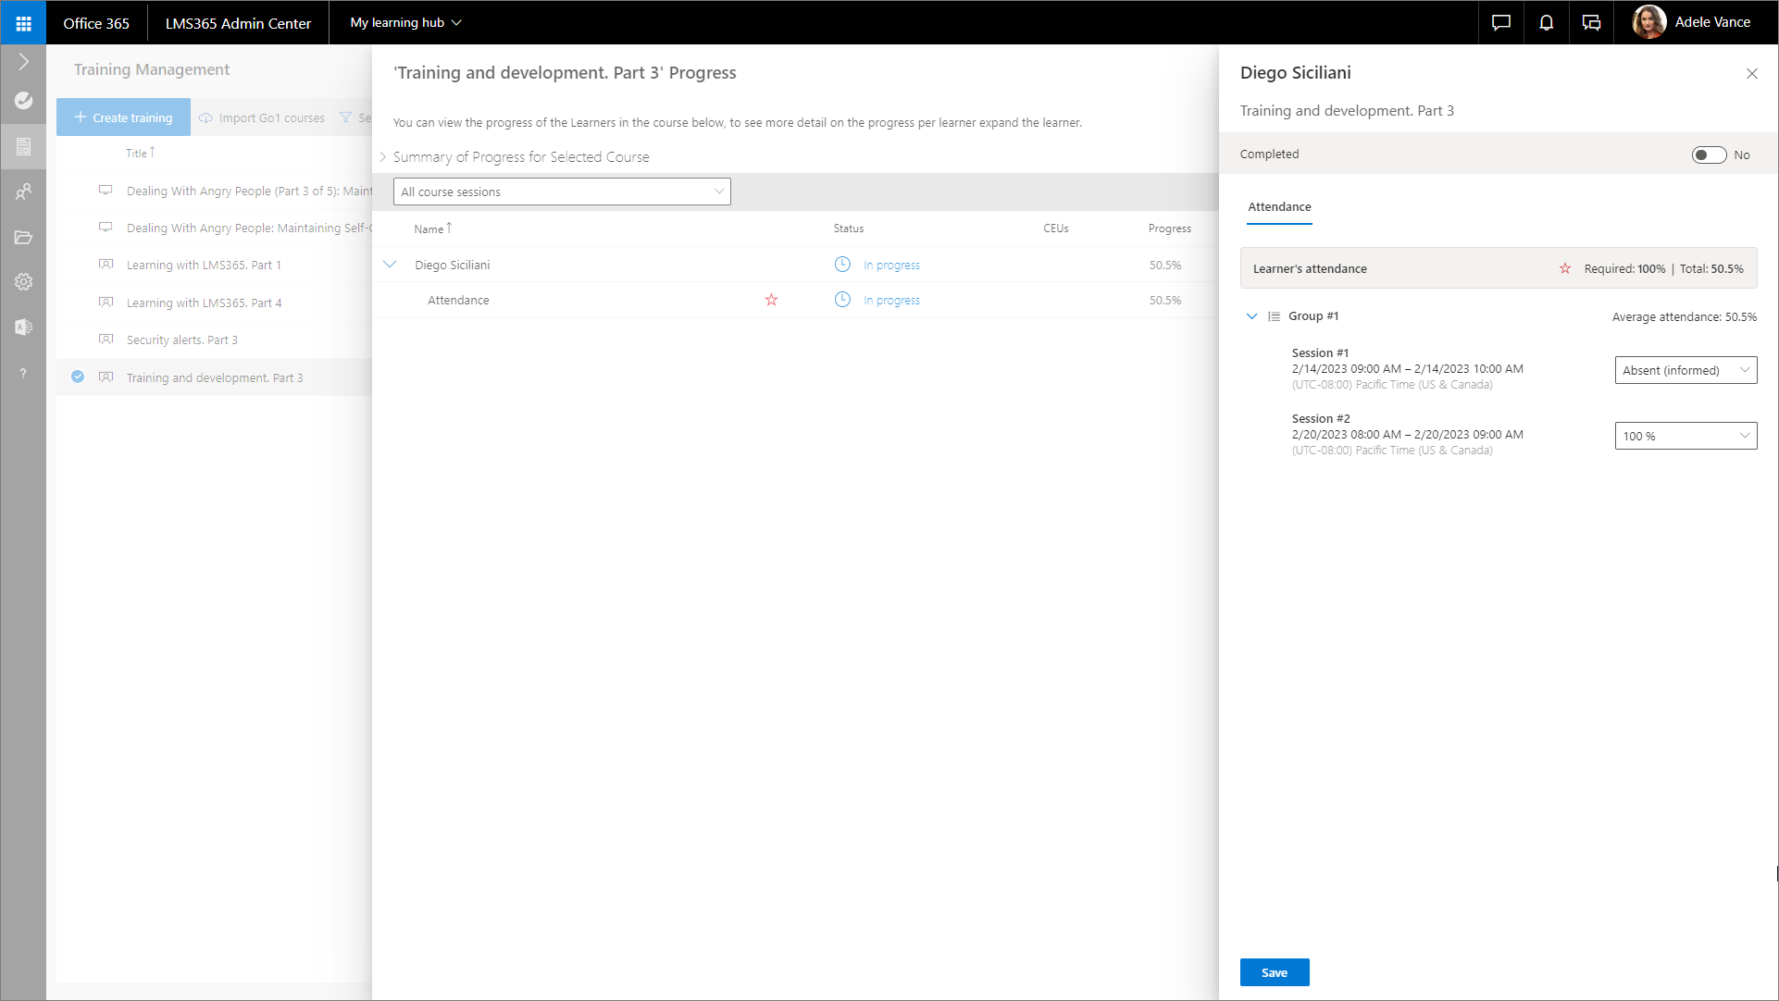
Task: Select the Attendance tab
Action: (x=1279, y=207)
